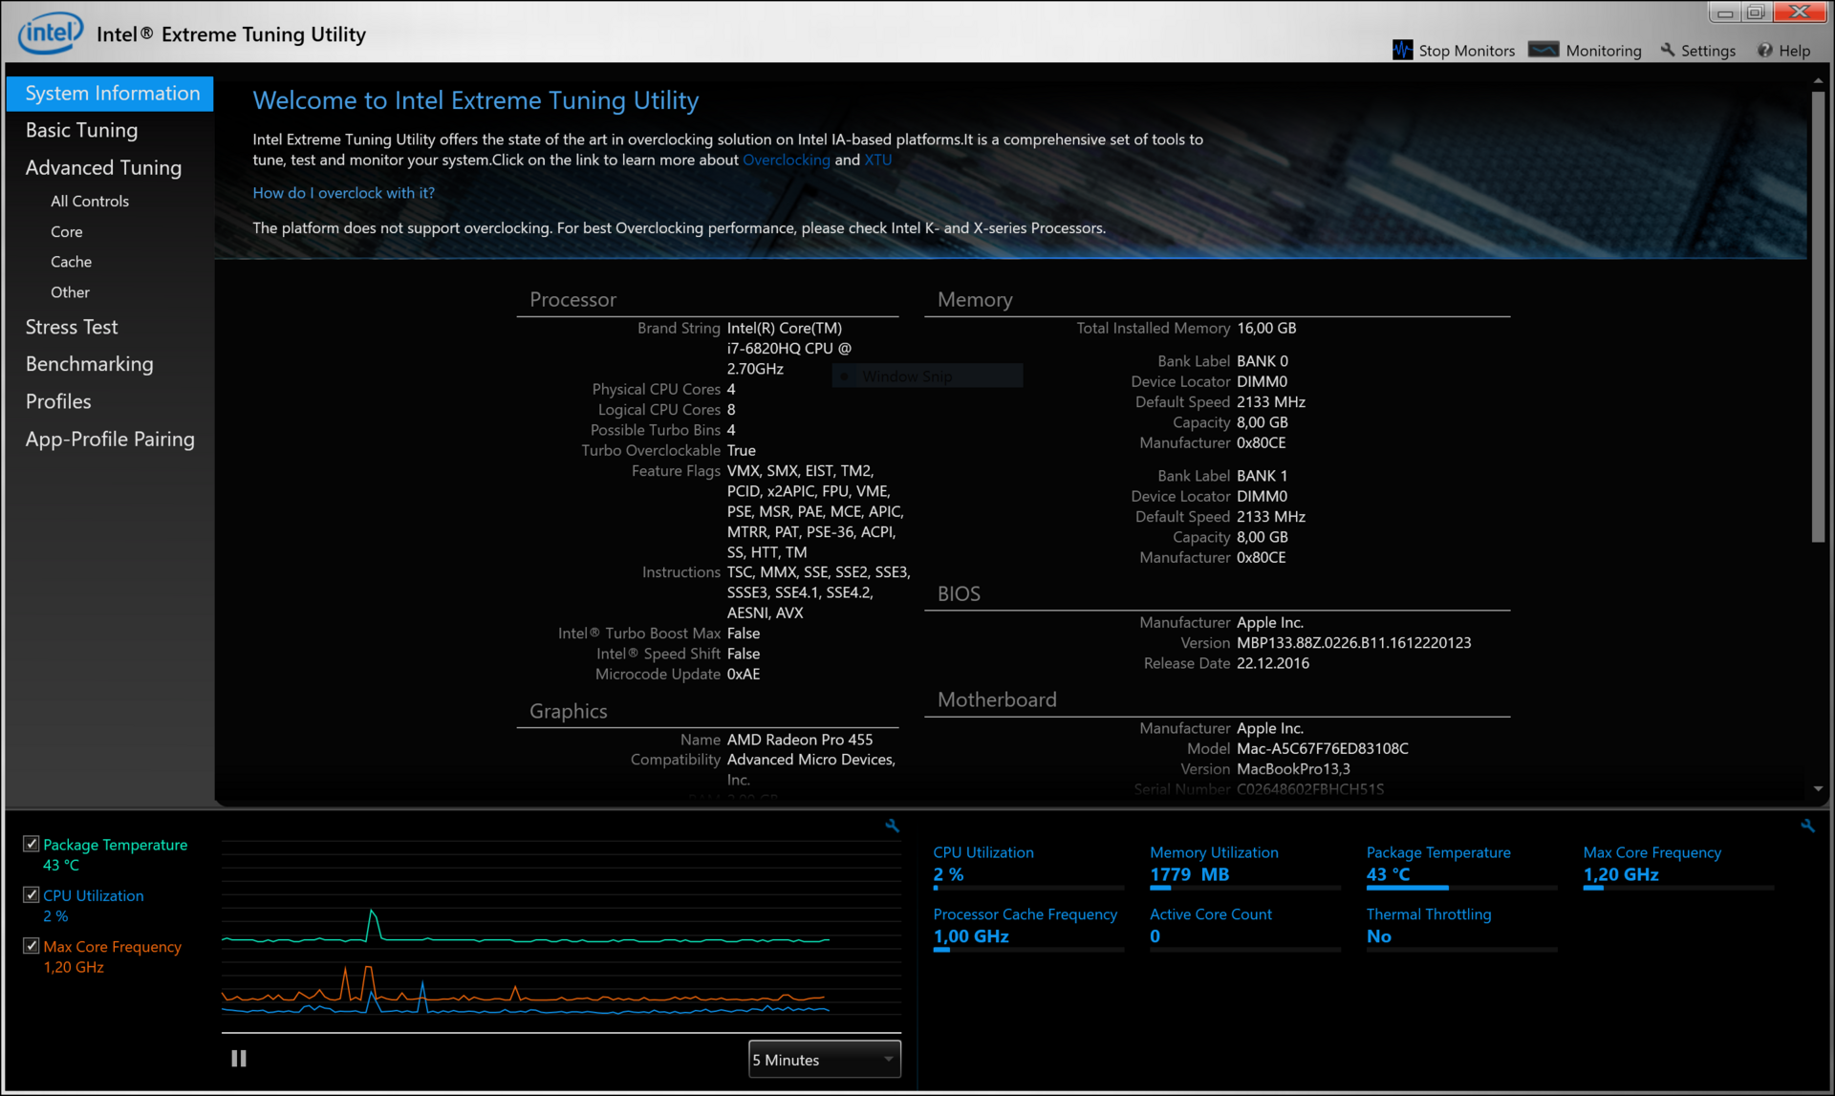This screenshot has width=1835, height=1096.
Task: Click How do I overclock with it link
Action: pyautogui.click(x=343, y=193)
